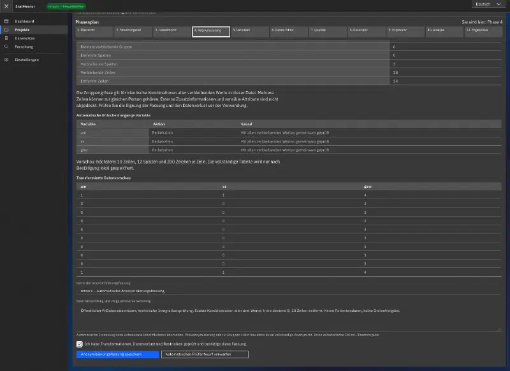Click the Projekte folder icon
510x371 pixels.
(x=6, y=29)
